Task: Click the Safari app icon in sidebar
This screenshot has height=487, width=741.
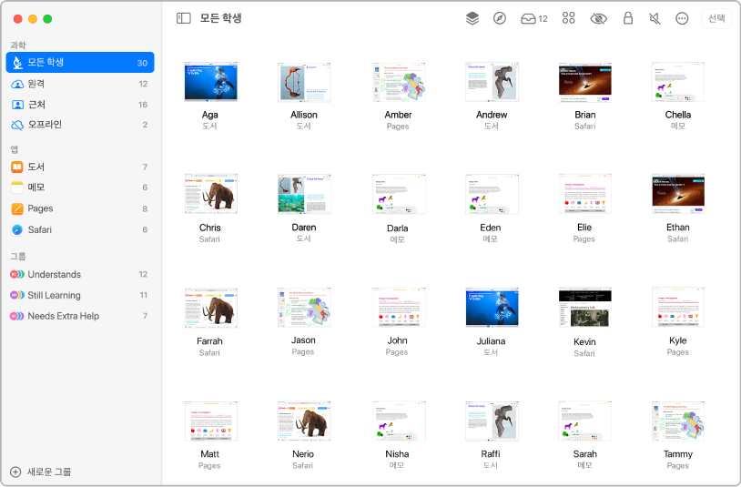Action: (17, 229)
